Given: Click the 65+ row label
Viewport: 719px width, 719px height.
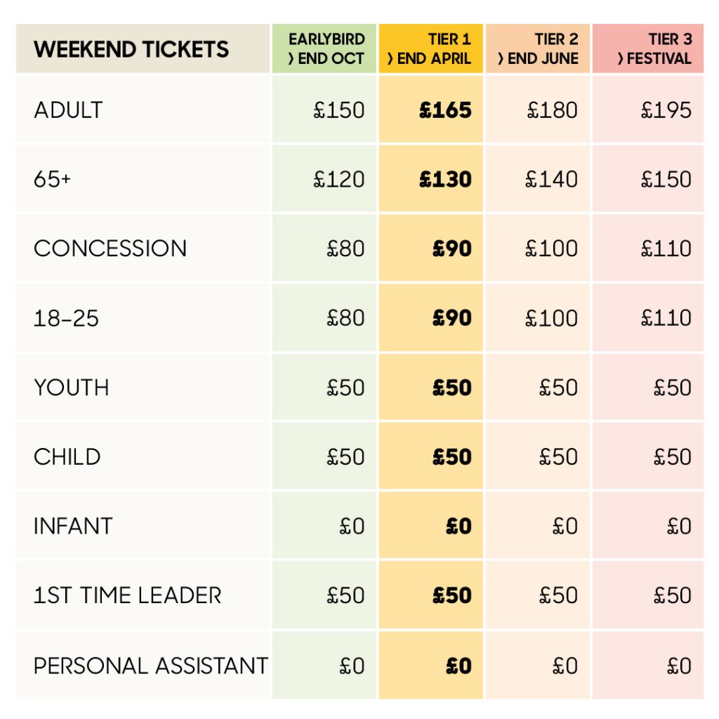Looking at the screenshot, I should tap(52, 179).
